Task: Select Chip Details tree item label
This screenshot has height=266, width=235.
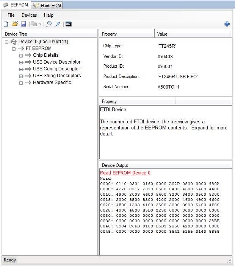Action: coord(46,55)
